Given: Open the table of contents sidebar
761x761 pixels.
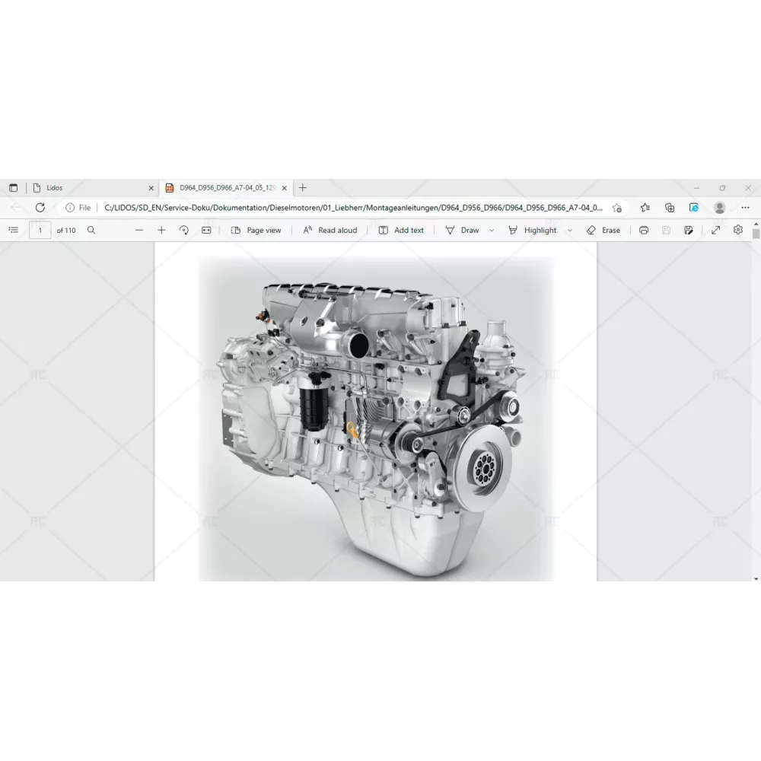Looking at the screenshot, I should click(13, 230).
